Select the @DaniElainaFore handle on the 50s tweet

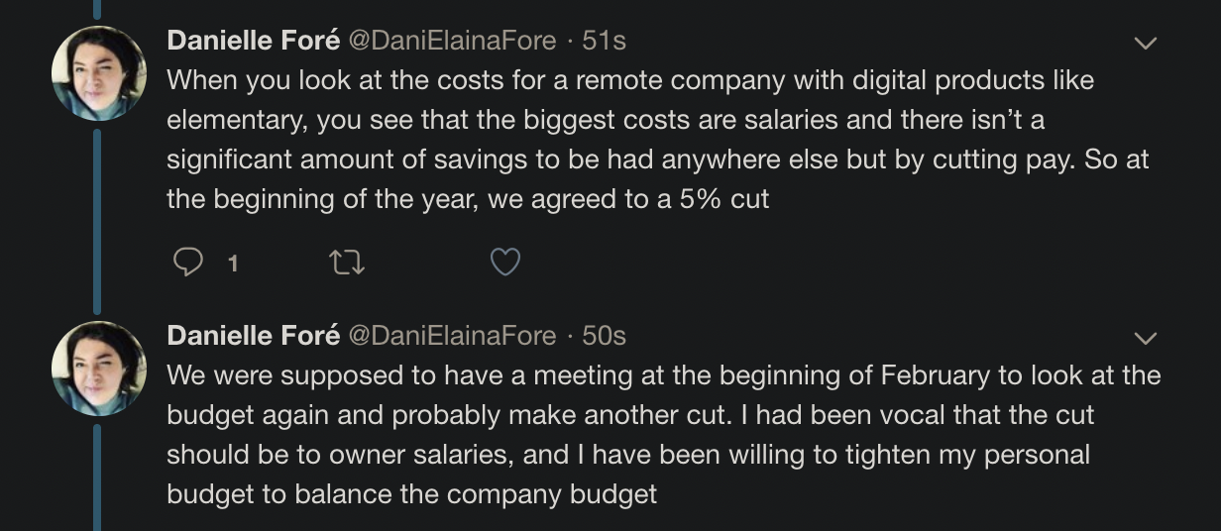point(452,336)
